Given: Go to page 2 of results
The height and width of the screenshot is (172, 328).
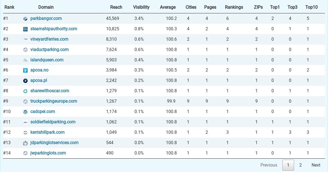Looking at the screenshot, I should click(x=300, y=165).
